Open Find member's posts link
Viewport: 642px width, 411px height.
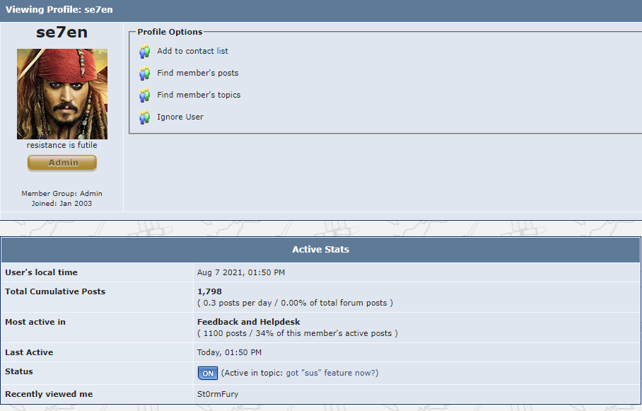197,73
